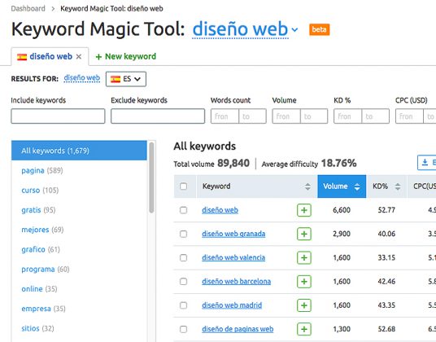Open the 'diseño web' keyword tab

click(x=50, y=56)
